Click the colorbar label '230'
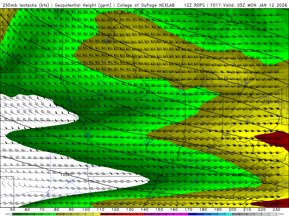The height and width of the screenshot is (216, 289). click(x=276, y=210)
